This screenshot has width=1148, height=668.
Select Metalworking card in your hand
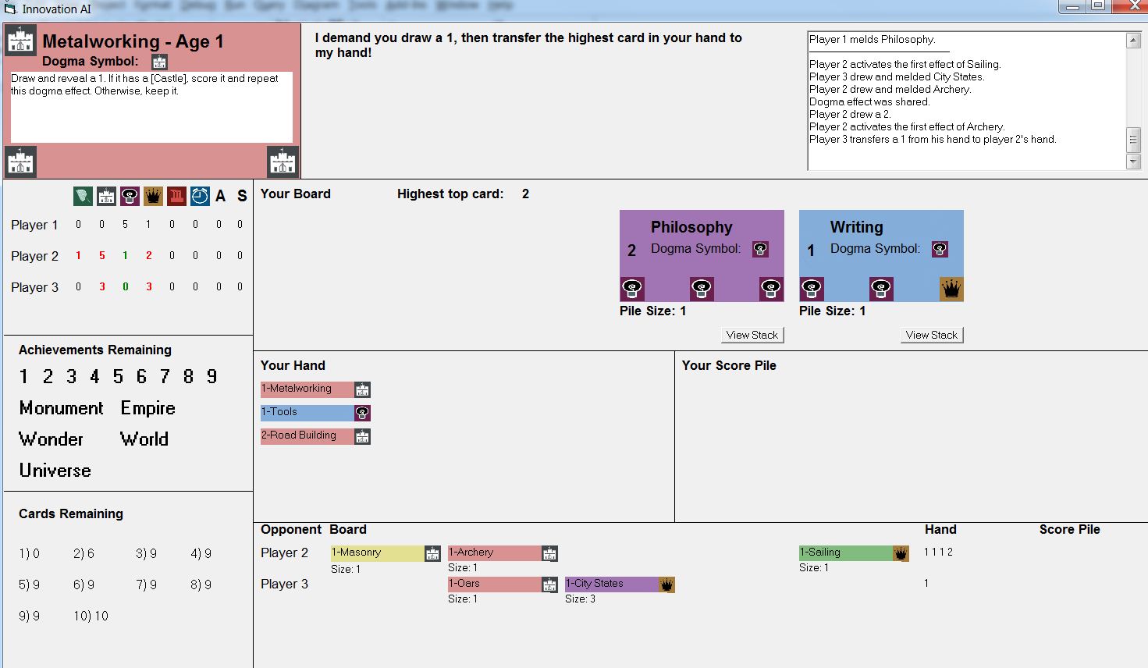[307, 389]
